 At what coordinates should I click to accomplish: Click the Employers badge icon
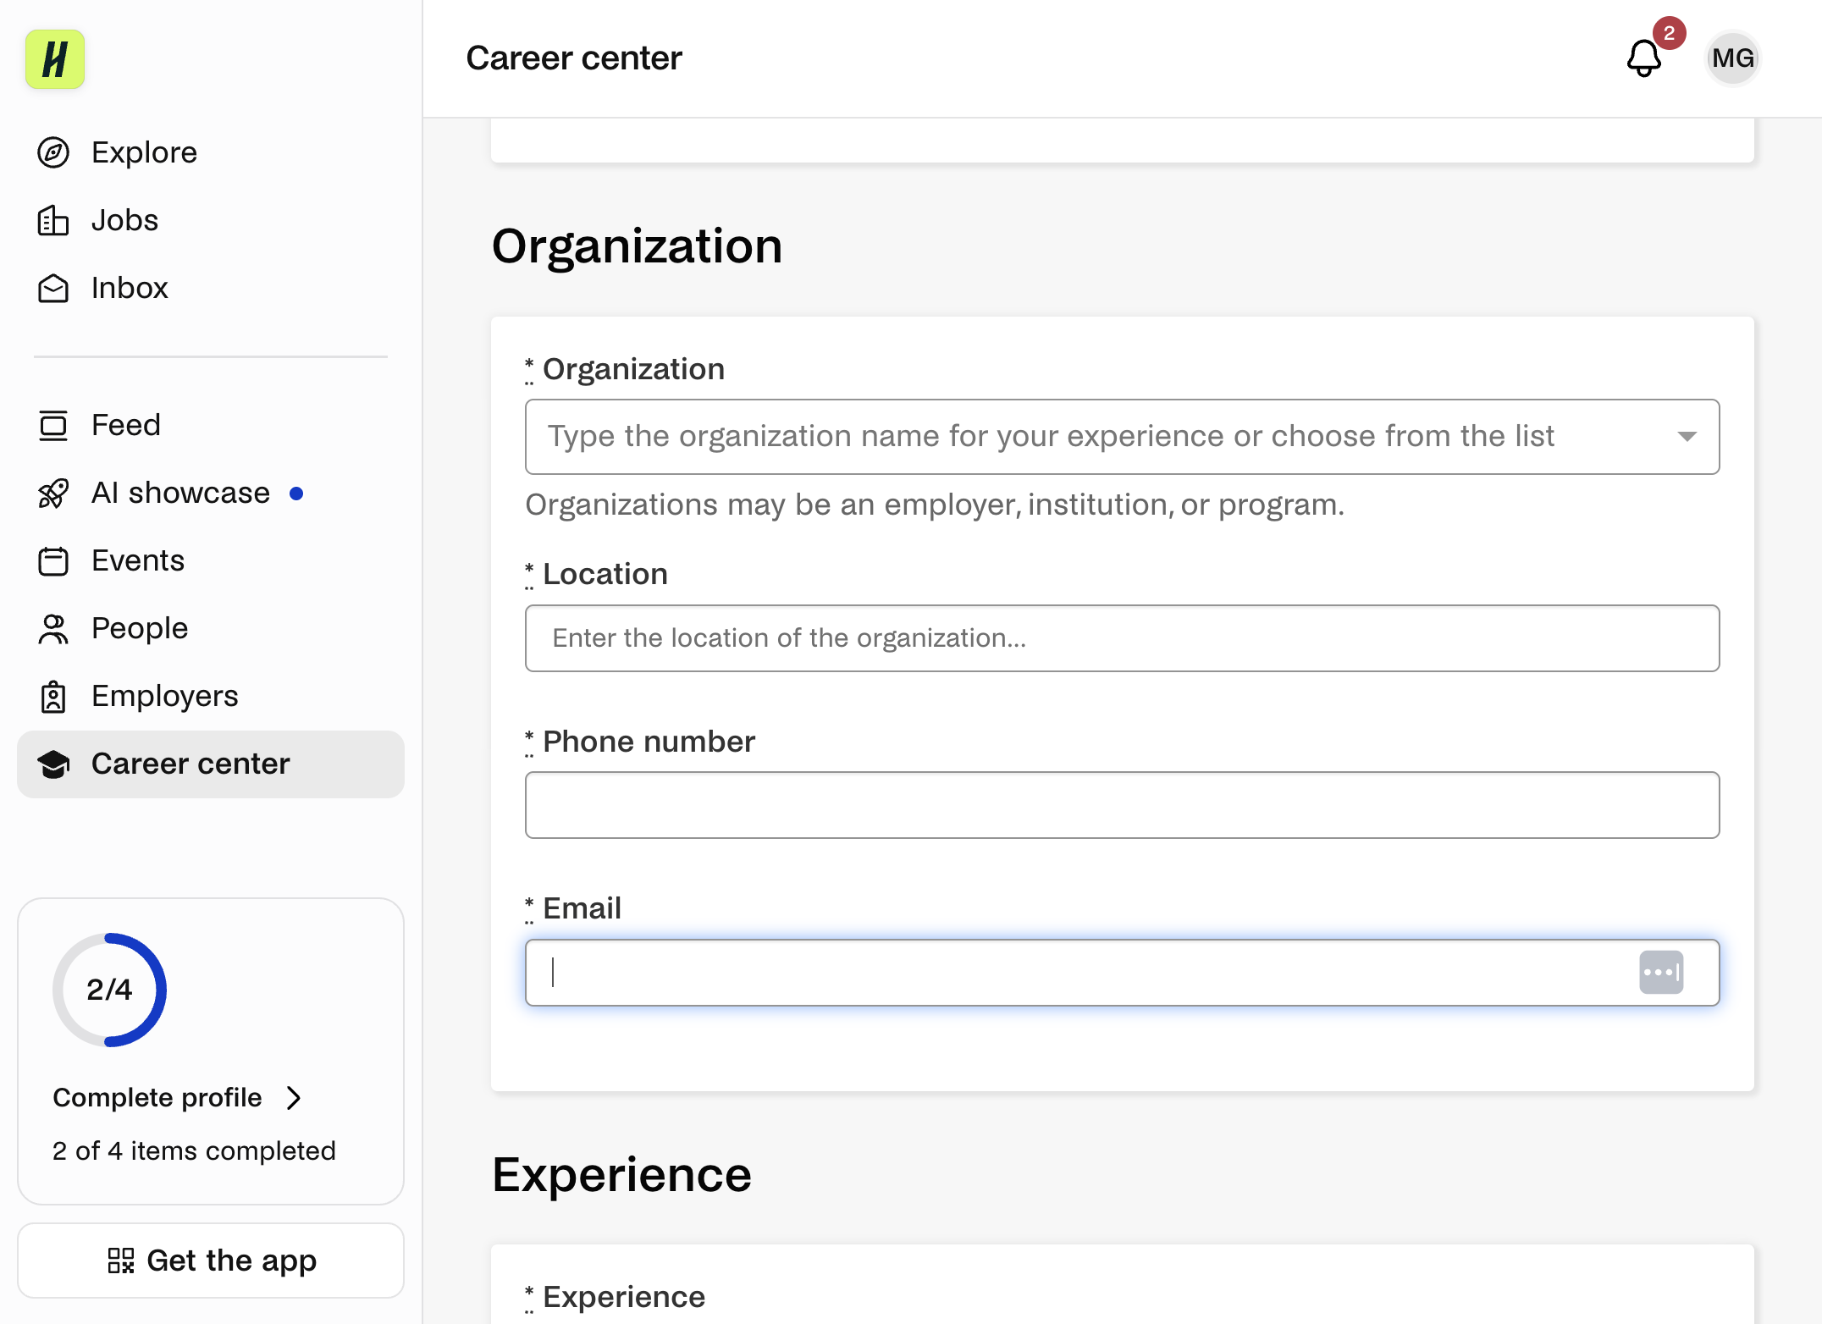(x=53, y=696)
